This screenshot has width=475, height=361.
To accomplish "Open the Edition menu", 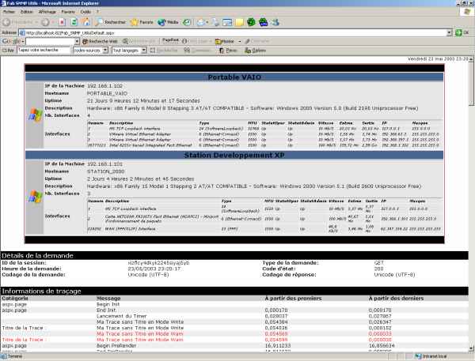I will (x=27, y=12).
